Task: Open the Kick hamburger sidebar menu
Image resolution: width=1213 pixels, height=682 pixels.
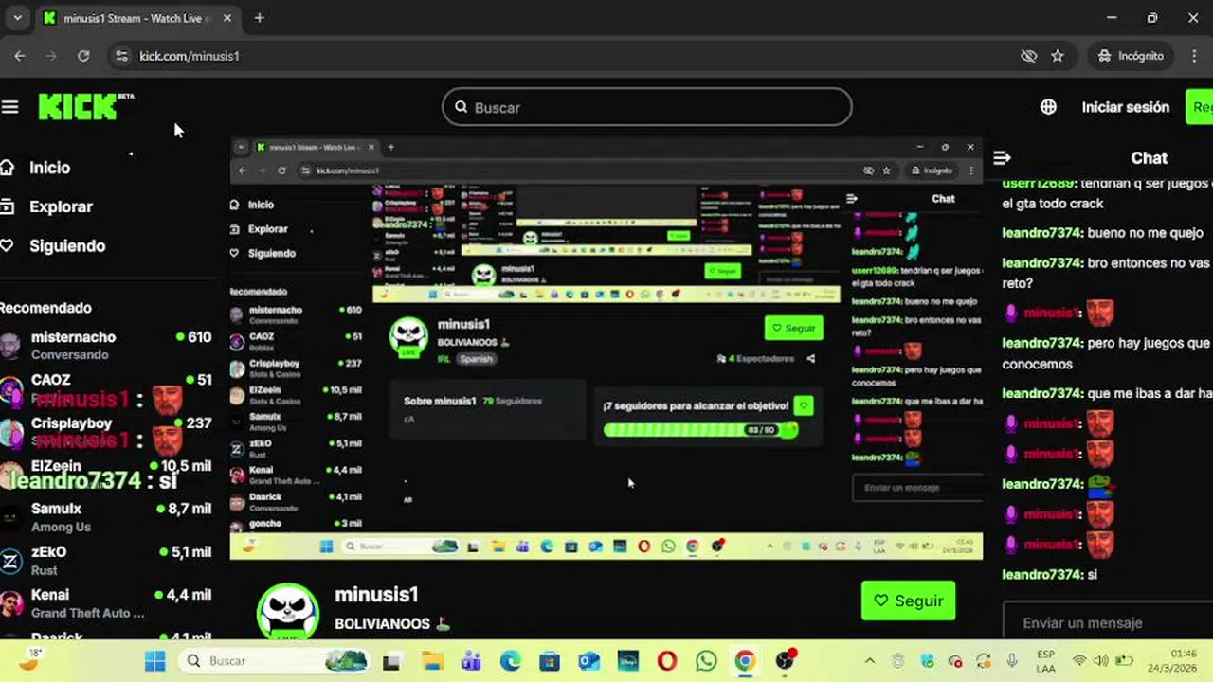Action: click(x=9, y=107)
